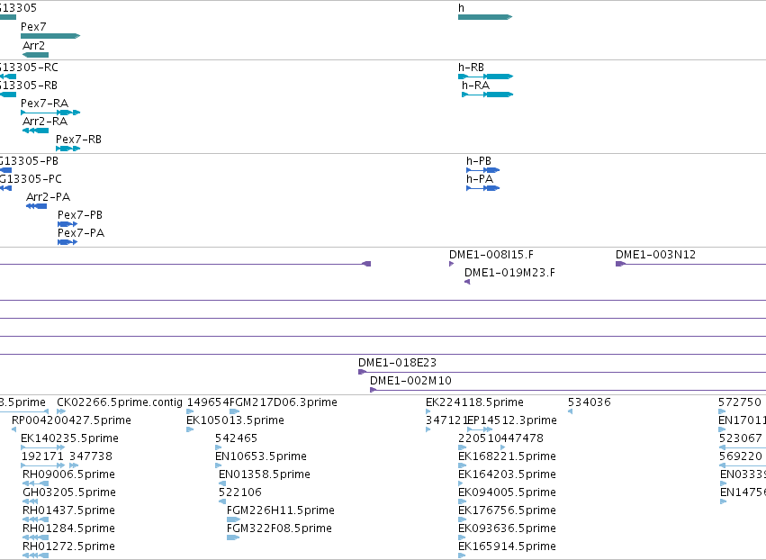This screenshot has height=560, width=766.
Task: Select the Pex7-PB coding sequence
Action: 68,224
